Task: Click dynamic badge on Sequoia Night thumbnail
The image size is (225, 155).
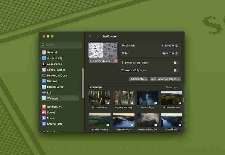Action: 156,103
